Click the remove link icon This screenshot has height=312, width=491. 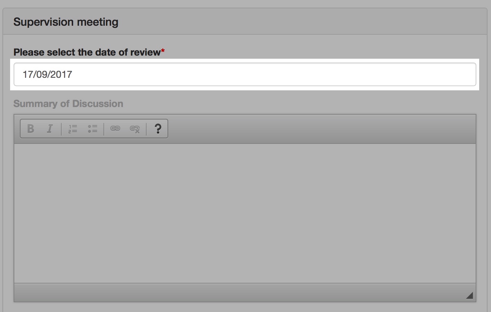[x=135, y=129]
